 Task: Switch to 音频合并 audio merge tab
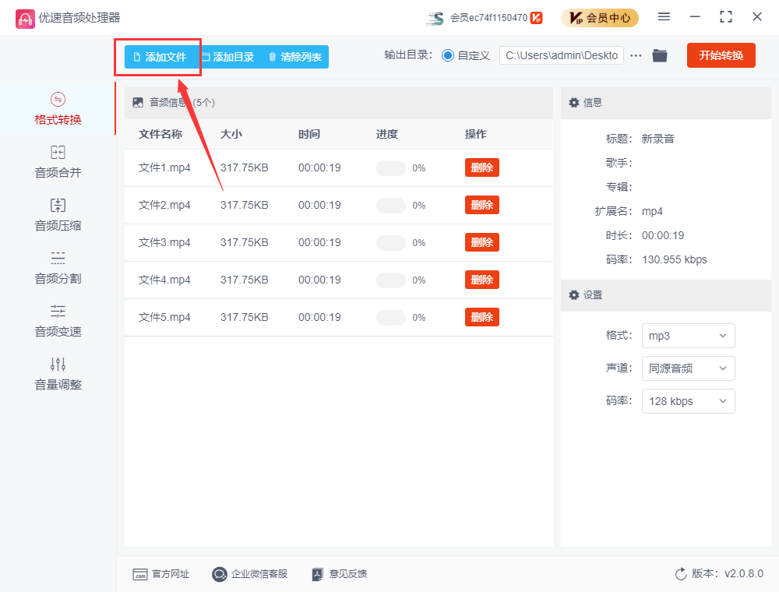point(58,162)
